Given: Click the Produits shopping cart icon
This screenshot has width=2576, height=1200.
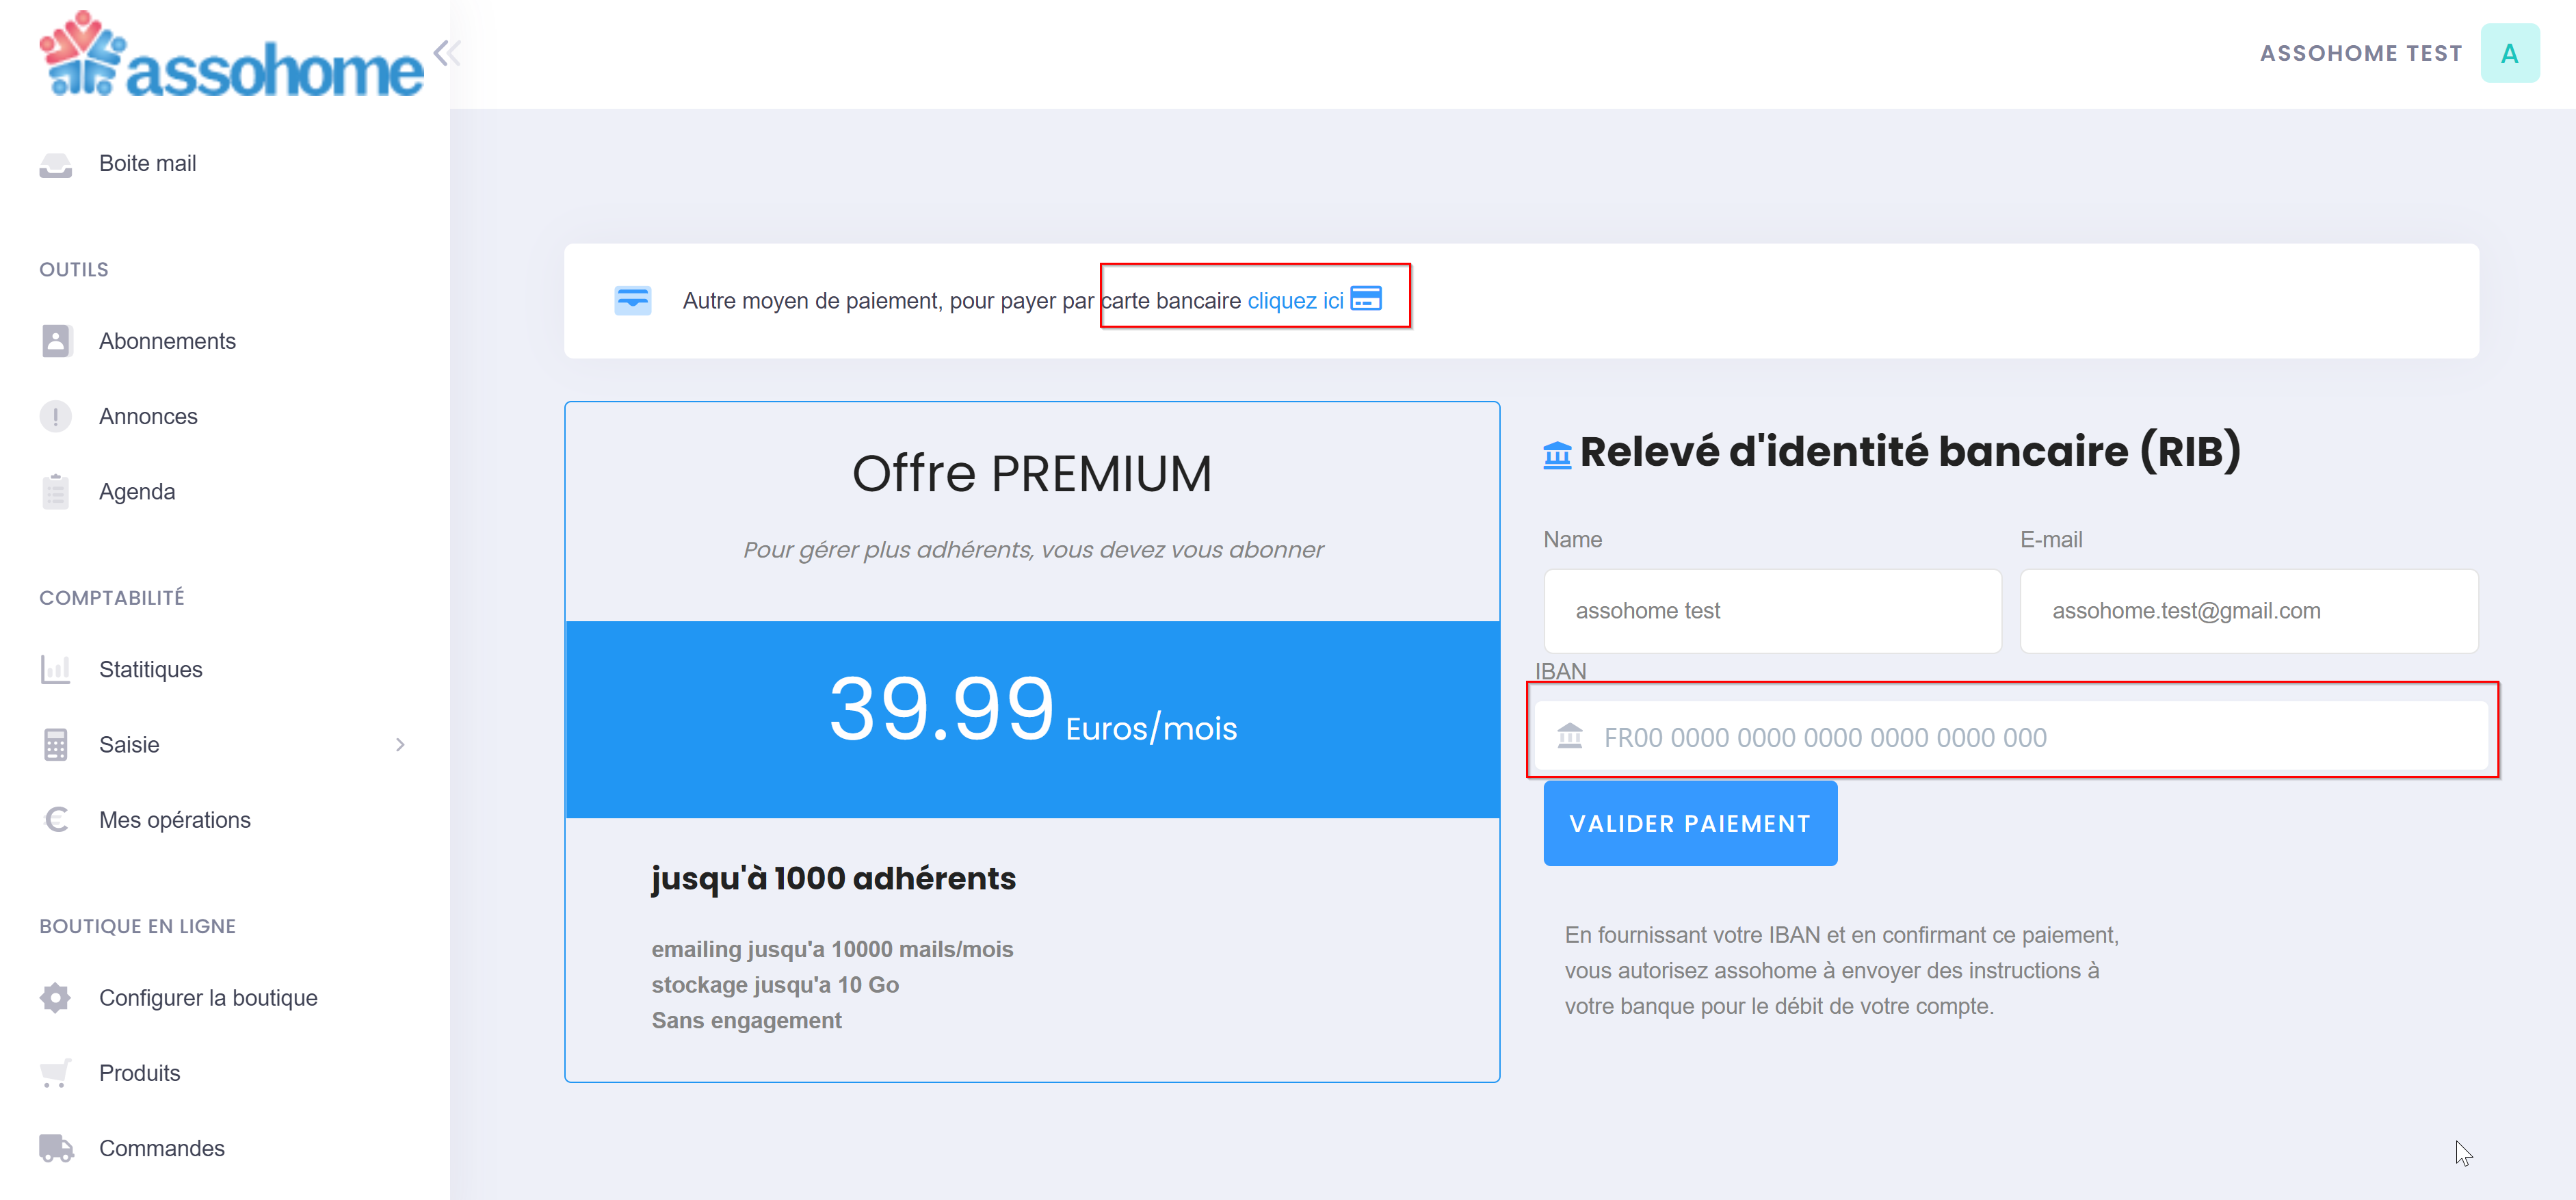Looking at the screenshot, I should [56, 1073].
